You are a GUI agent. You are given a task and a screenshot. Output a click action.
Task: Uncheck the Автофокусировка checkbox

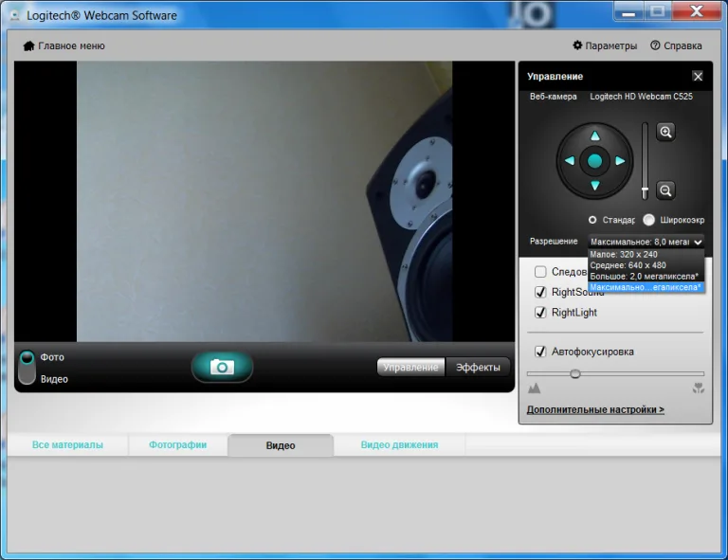click(x=540, y=352)
